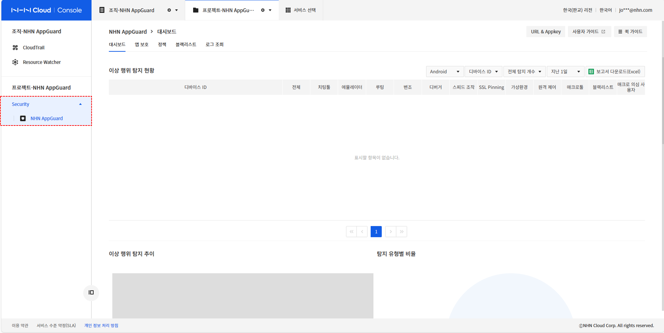Go to last page double-arrow

(x=402, y=232)
